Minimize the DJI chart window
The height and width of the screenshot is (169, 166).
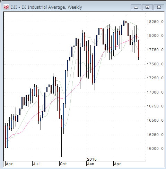pyautogui.click(x=136, y=7)
